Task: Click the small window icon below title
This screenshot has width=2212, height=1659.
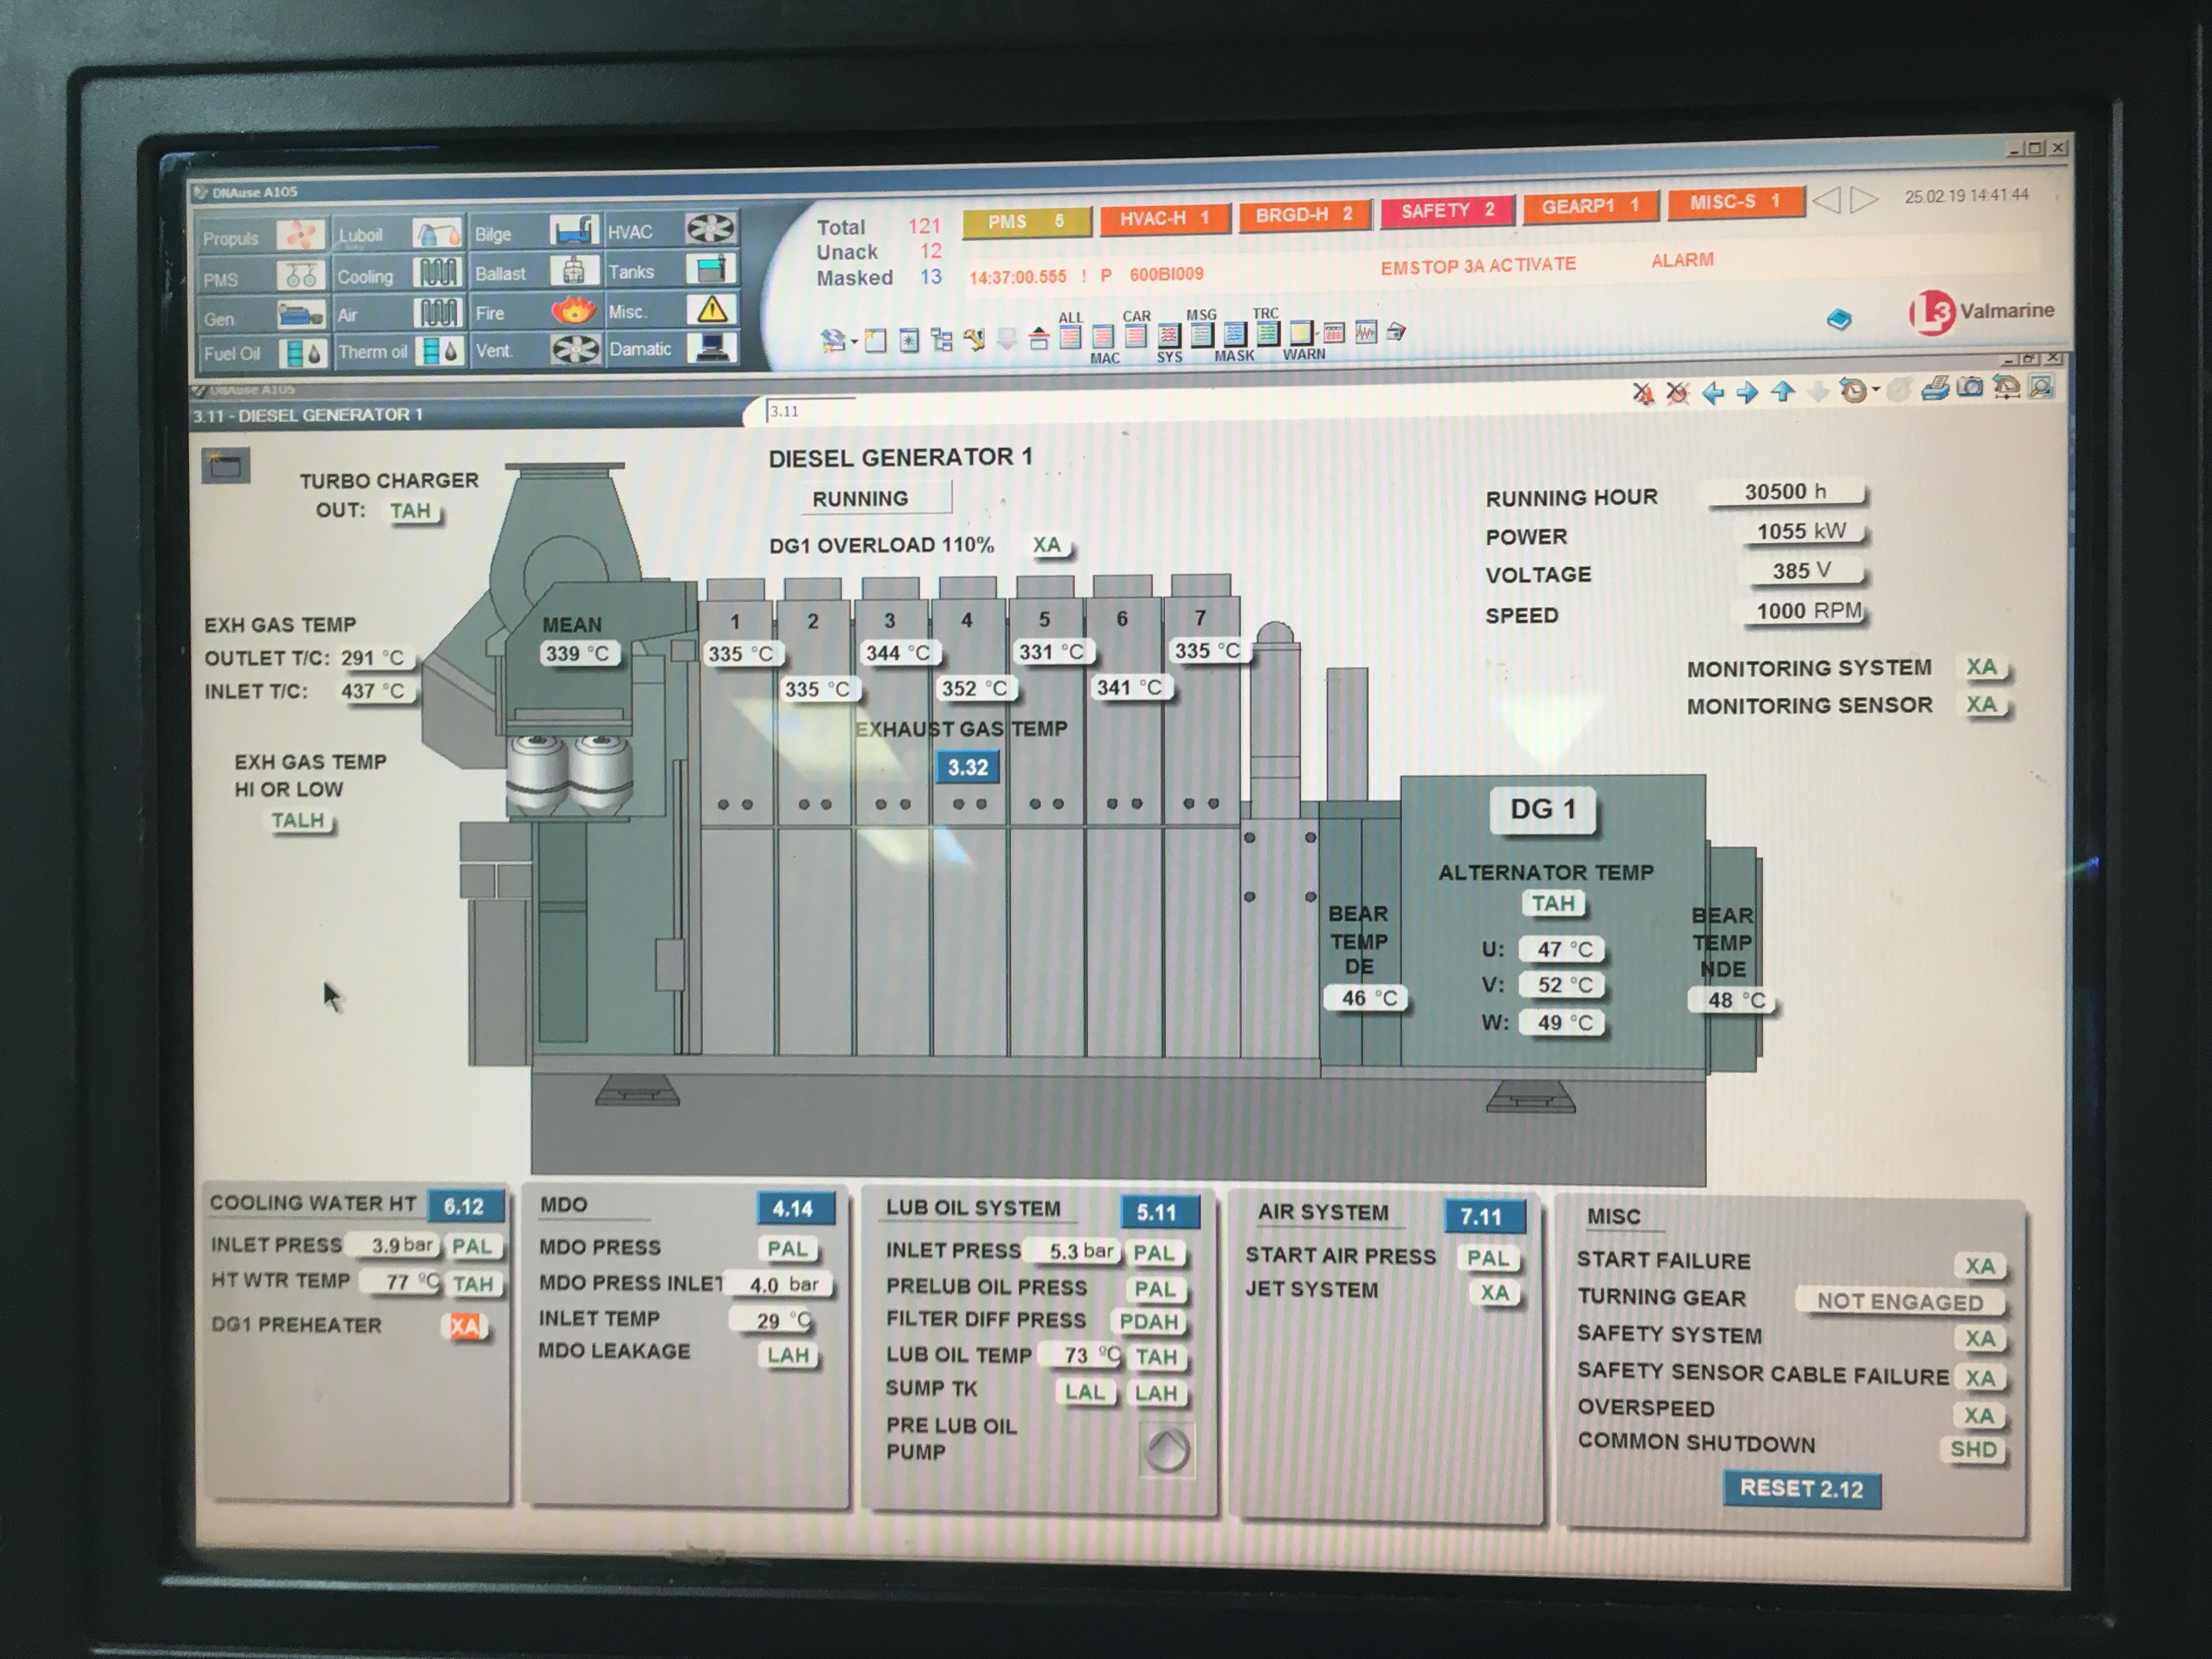Action: [226, 466]
